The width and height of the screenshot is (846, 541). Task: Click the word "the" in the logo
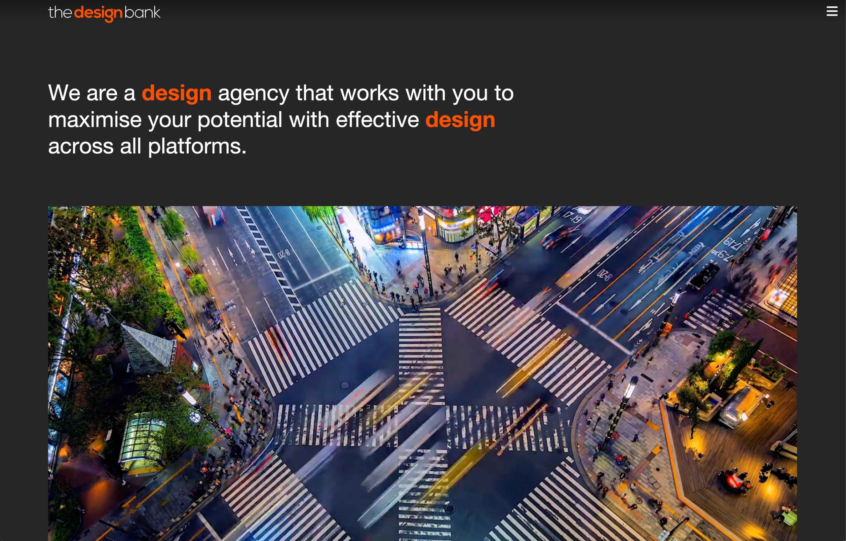[x=60, y=13]
